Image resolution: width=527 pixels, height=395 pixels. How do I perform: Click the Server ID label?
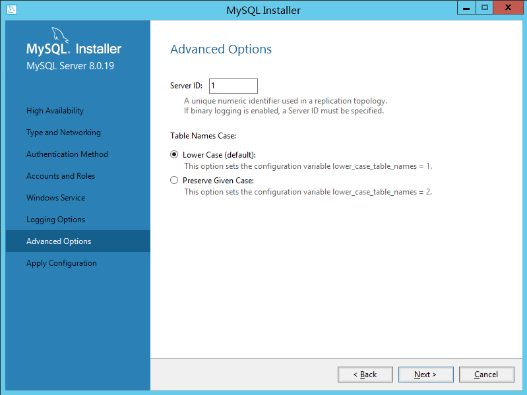[186, 86]
